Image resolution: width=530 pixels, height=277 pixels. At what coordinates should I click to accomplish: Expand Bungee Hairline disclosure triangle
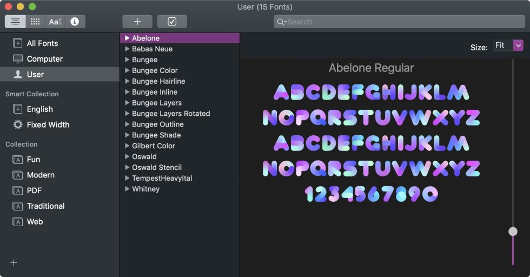point(127,81)
